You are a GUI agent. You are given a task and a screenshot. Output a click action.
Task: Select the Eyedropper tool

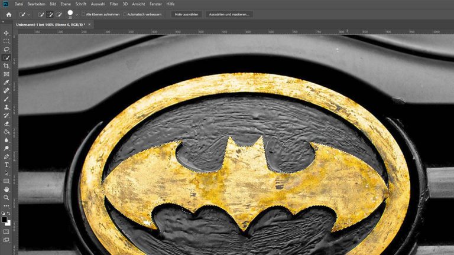[7, 83]
